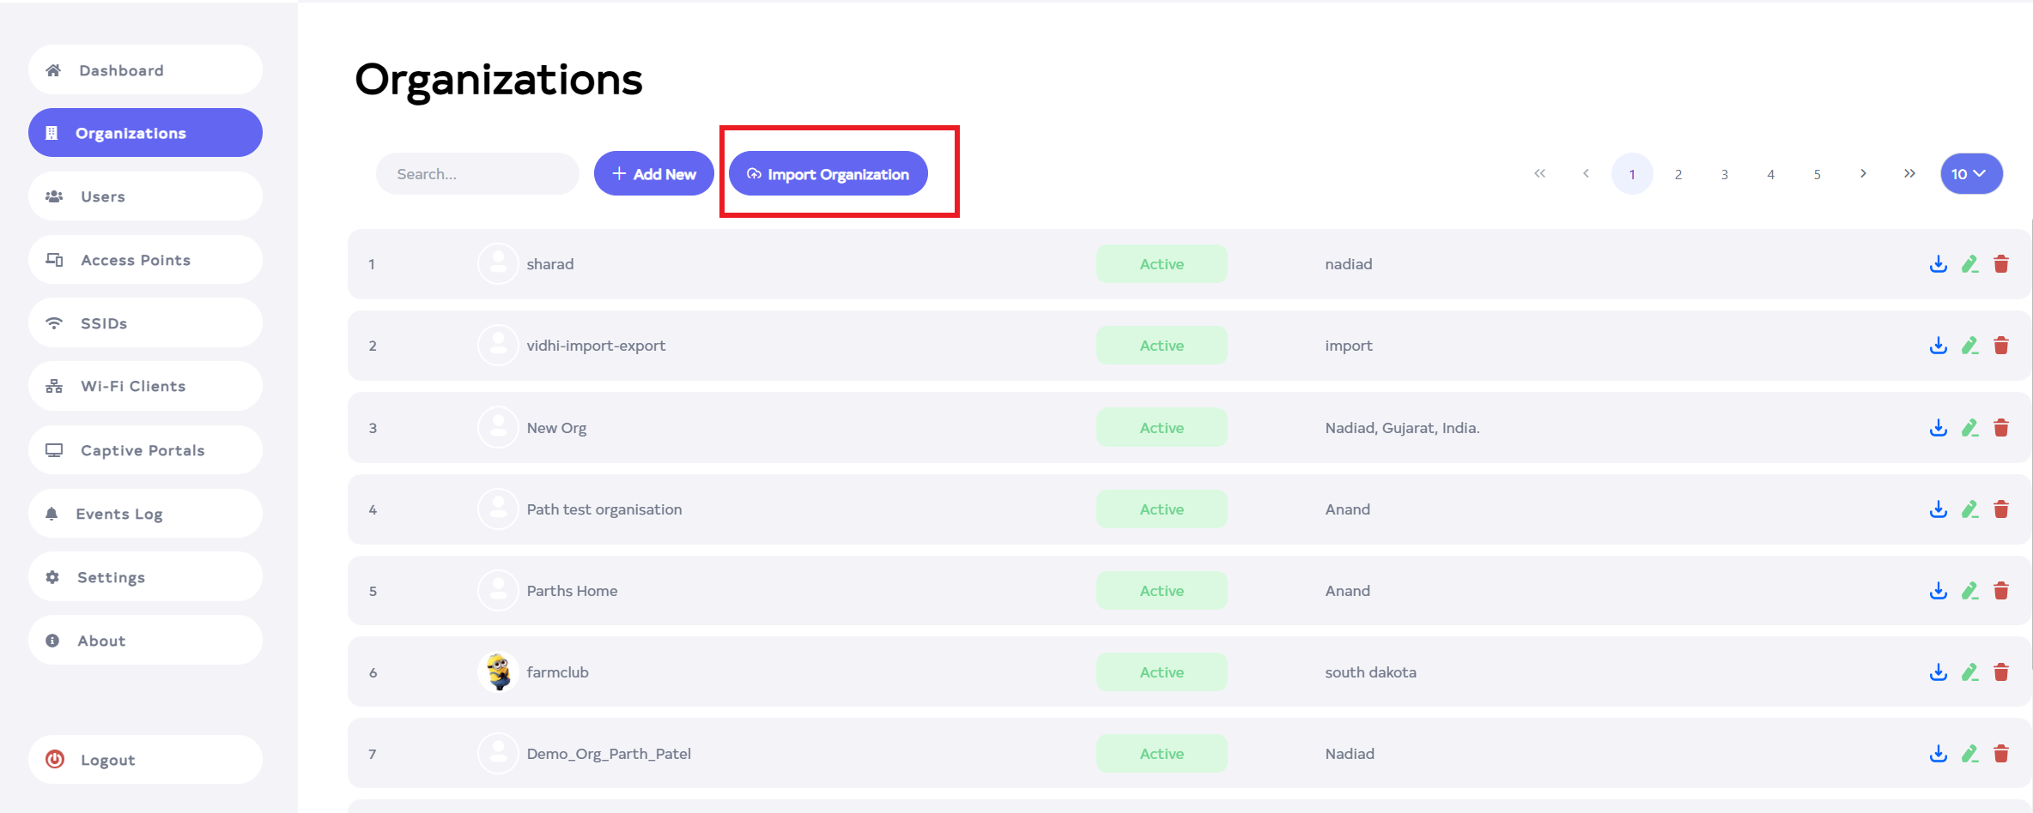
Task: Delete the New Org organization
Action: click(x=2001, y=428)
